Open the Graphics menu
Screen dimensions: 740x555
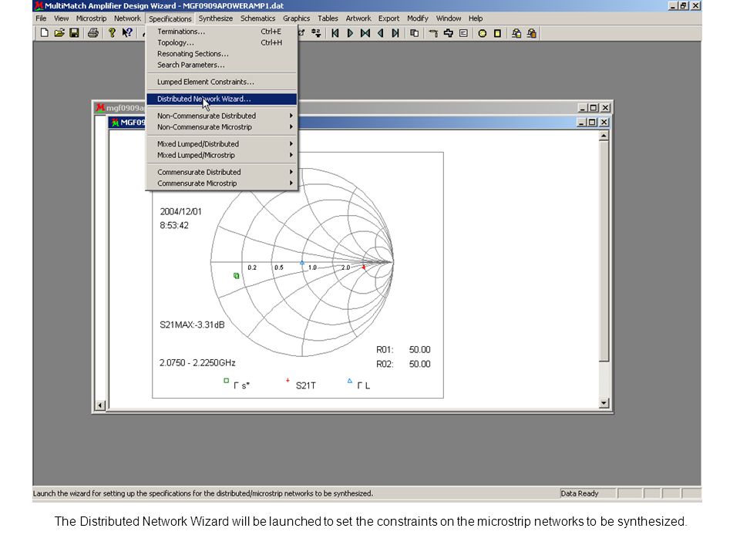pos(296,18)
